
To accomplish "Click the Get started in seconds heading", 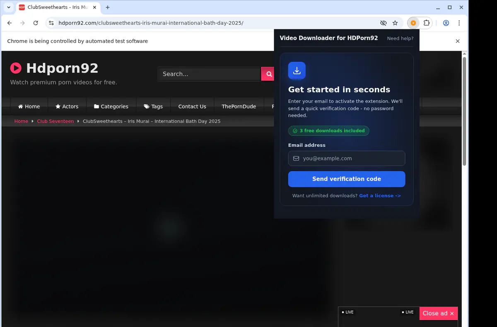I will [339, 90].
